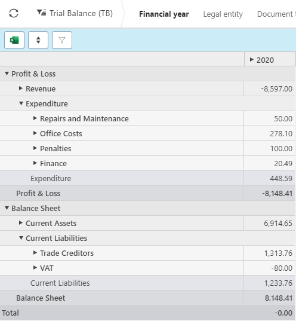The image size is (296, 321).
Task: Expand the 2020 column header
Action: pyautogui.click(x=252, y=60)
